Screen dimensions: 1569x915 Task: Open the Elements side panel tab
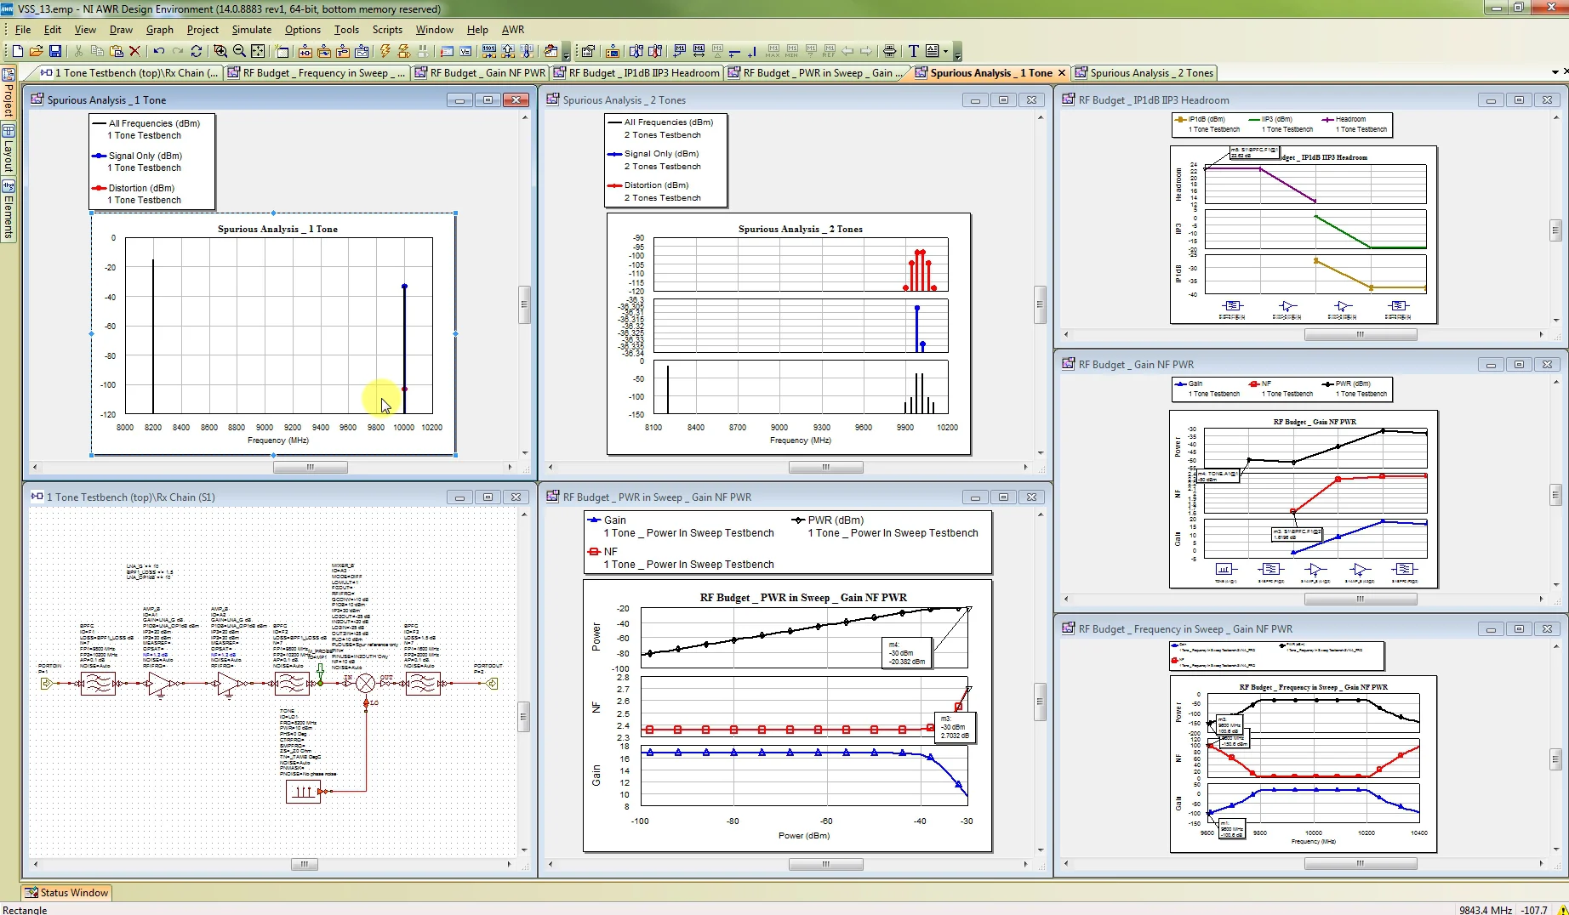[x=9, y=211]
